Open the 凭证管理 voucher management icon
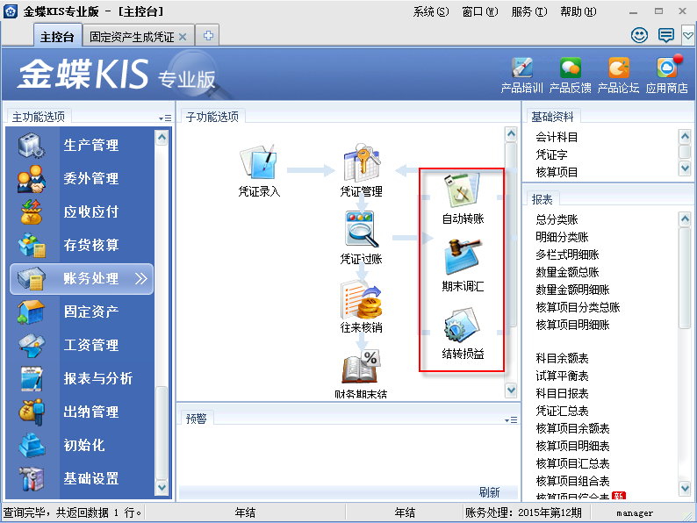Screen dimensions: 697x523 [361, 163]
